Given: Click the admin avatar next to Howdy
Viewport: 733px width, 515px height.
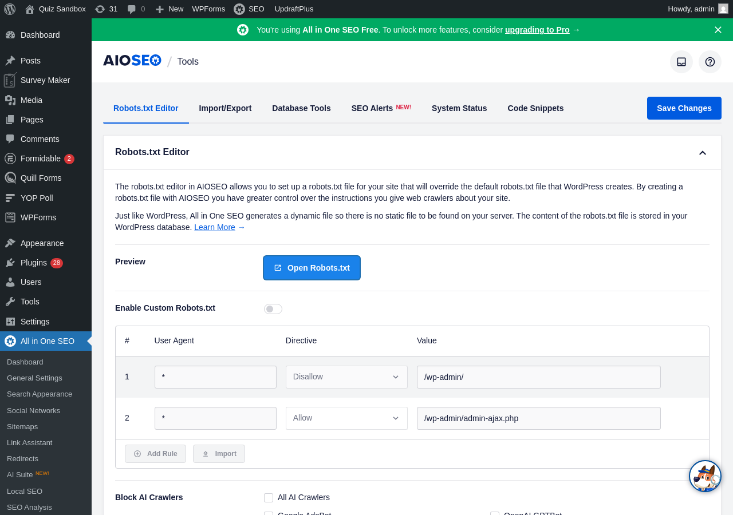Looking at the screenshot, I should tap(723, 9).
